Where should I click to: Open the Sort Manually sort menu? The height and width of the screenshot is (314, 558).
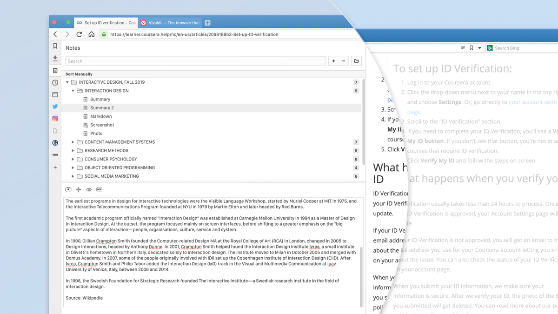point(79,74)
